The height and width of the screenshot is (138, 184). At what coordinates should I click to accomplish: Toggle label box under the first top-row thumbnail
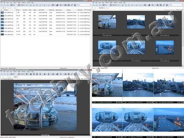click(x=103, y=34)
